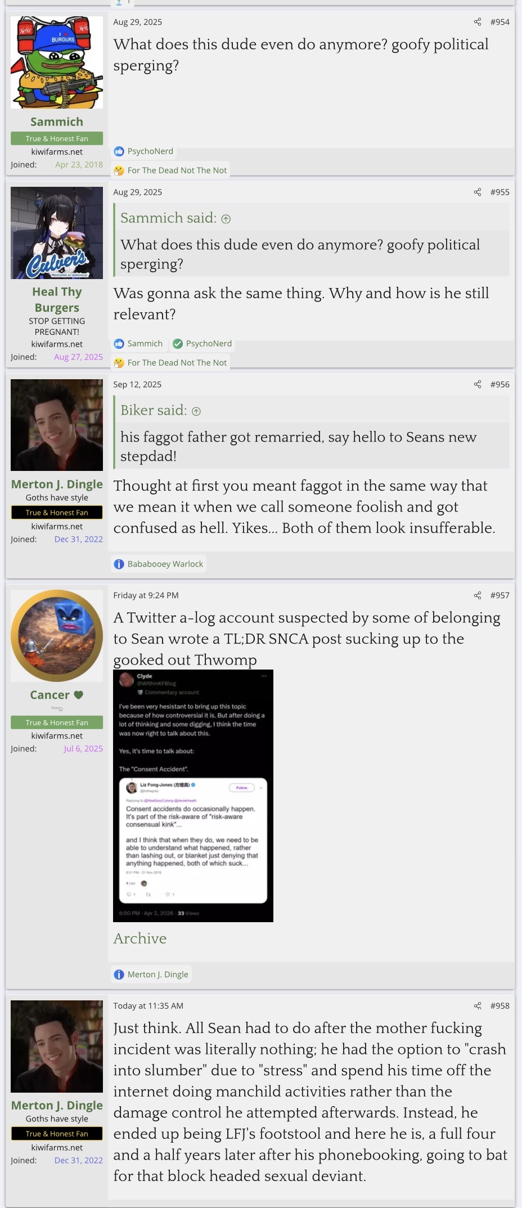Click the thumbs-up reaction icon next to PsychoNerd
Screen dimensions: 522x1208
click(119, 151)
